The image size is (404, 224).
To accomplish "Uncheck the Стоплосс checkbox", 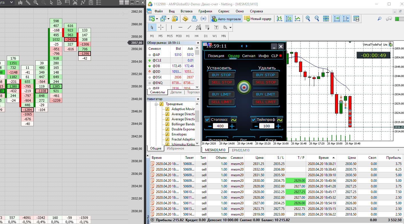I will point(207,120).
